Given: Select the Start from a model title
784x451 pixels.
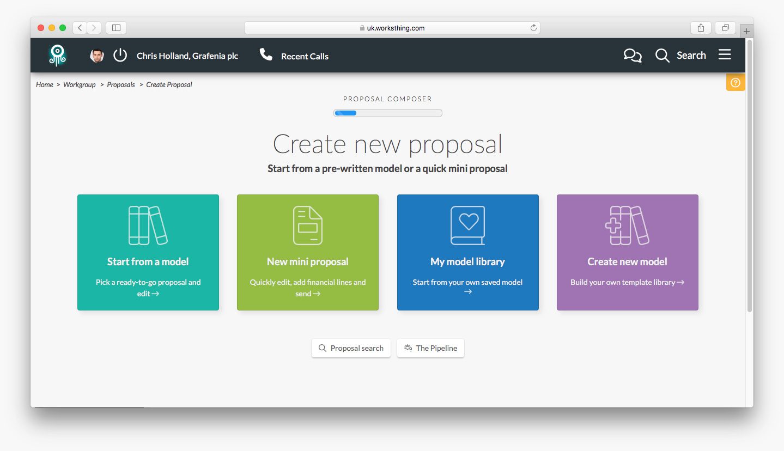Looking at the screenshot, I should (148, 261).
